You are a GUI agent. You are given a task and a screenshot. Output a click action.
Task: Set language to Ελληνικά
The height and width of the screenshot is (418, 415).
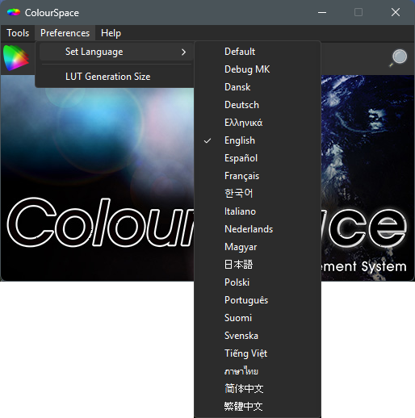pyautogui.click(x=258, y=123)
